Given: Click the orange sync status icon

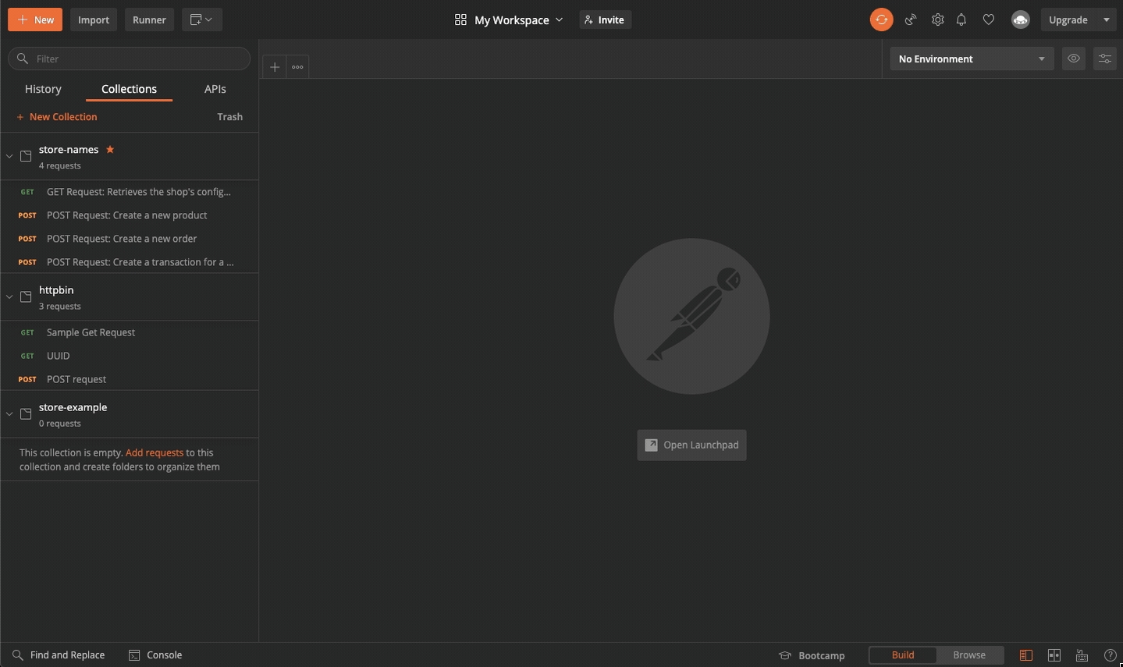Looking at the screenshot, I should [882, 20].
